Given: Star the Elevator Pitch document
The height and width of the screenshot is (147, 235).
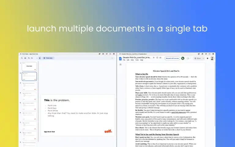Looking at the screenshot, I should pyautogui.click(x=154, y=58).
